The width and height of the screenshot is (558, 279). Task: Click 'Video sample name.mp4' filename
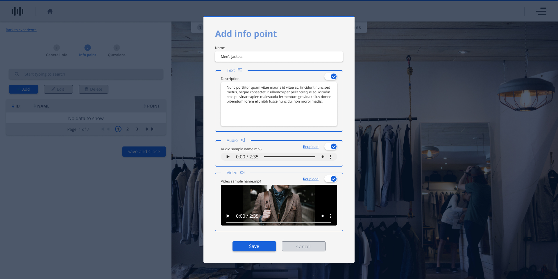coord(241,181)
